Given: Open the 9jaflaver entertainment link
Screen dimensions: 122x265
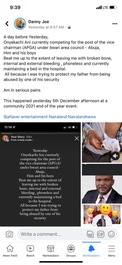Looking at the screenshot, I should [26, 117].
